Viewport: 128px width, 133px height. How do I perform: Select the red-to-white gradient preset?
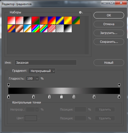pos(11,20)
